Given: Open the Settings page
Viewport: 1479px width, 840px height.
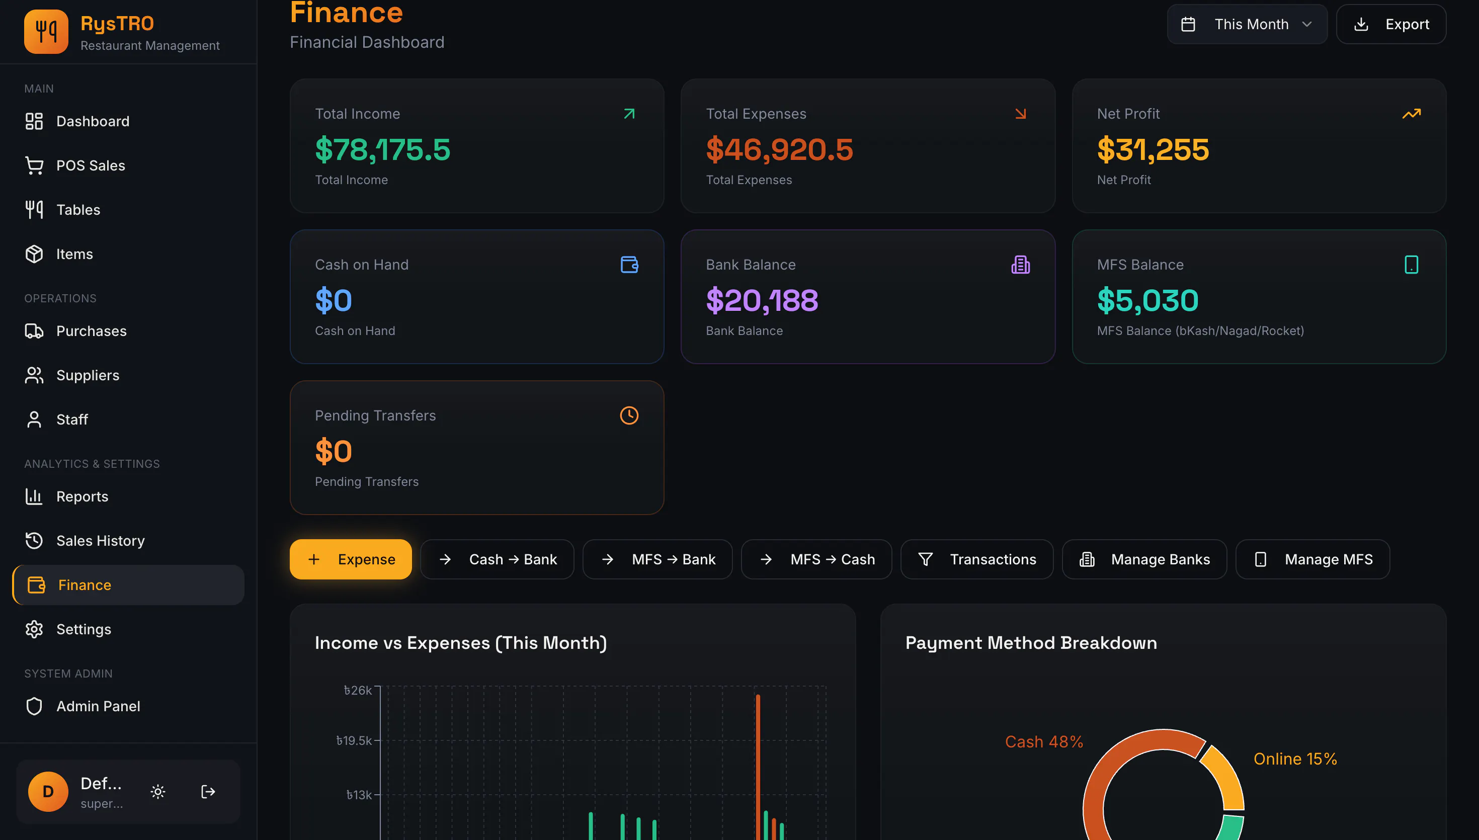Looking at the screenshot, I should 128,629.
